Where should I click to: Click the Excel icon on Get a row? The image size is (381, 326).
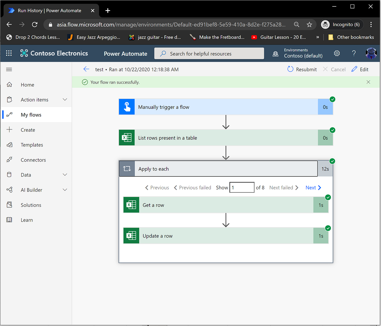click(131, 205)
